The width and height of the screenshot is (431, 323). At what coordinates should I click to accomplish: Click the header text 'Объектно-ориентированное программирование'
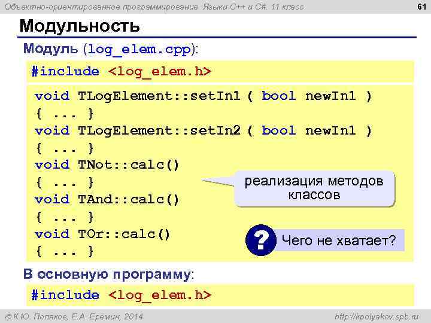(x=101, y=7)
